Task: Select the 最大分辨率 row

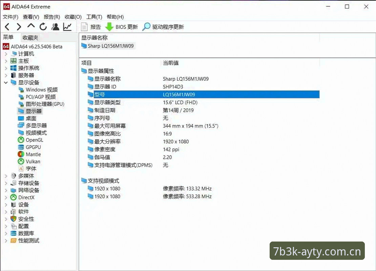Action: click(x=203, y=142)
